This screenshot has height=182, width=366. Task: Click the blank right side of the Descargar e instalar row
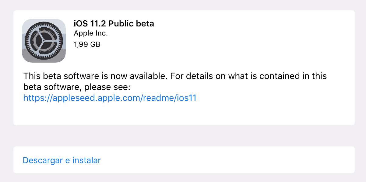coord(228,160)
